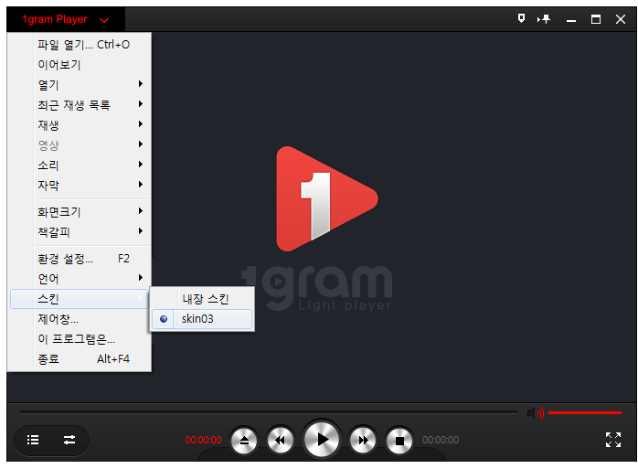This screenshot has height=469, width=638.
Task: Mute using the speaker icon
Action: 536,413
